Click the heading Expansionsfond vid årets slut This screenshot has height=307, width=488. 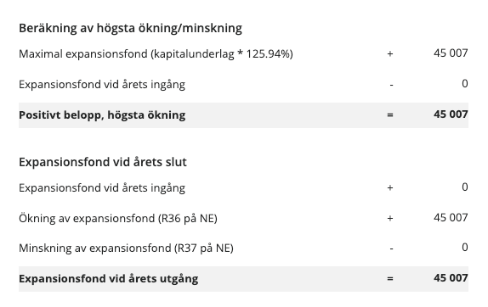[103, 162]
